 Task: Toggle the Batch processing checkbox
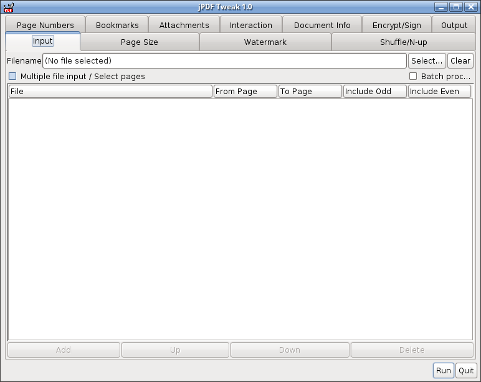coord(413,76)
